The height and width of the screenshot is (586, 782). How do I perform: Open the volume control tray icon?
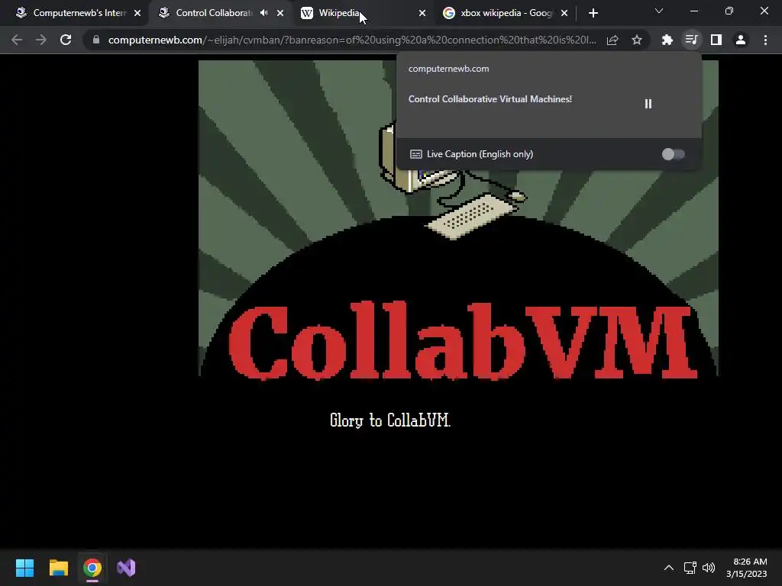point(708,568)
